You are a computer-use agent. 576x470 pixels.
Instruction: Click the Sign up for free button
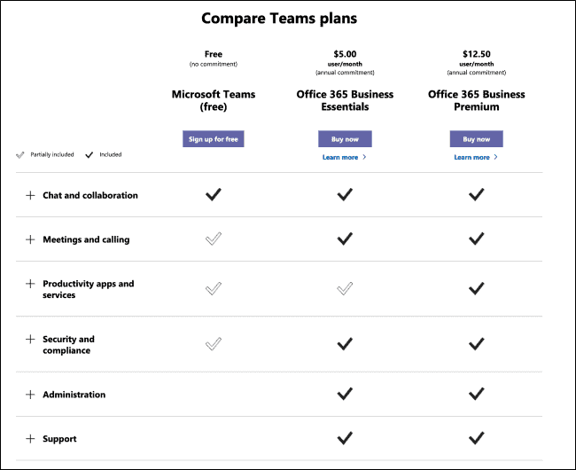click(213, 139)
